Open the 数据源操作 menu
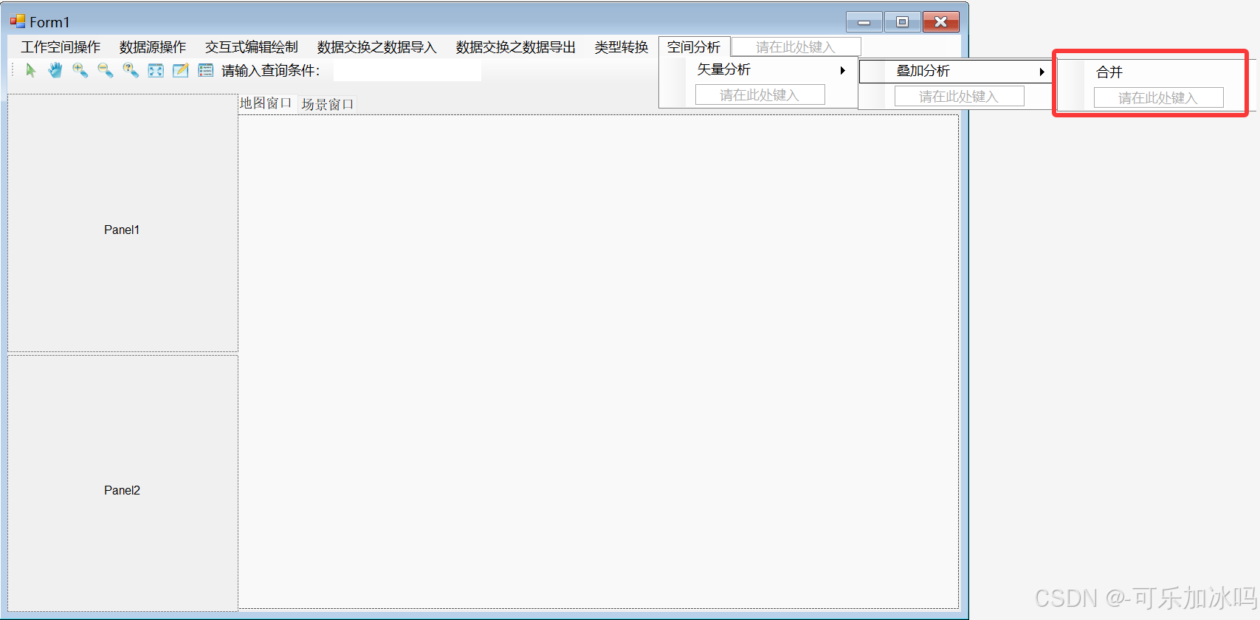The height and width of the screenshot is (620, 1260). coord(153,47)
